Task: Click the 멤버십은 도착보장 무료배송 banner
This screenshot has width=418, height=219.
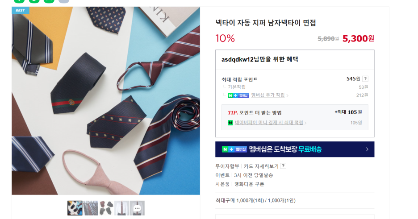Action: click(x=295, y=149)
